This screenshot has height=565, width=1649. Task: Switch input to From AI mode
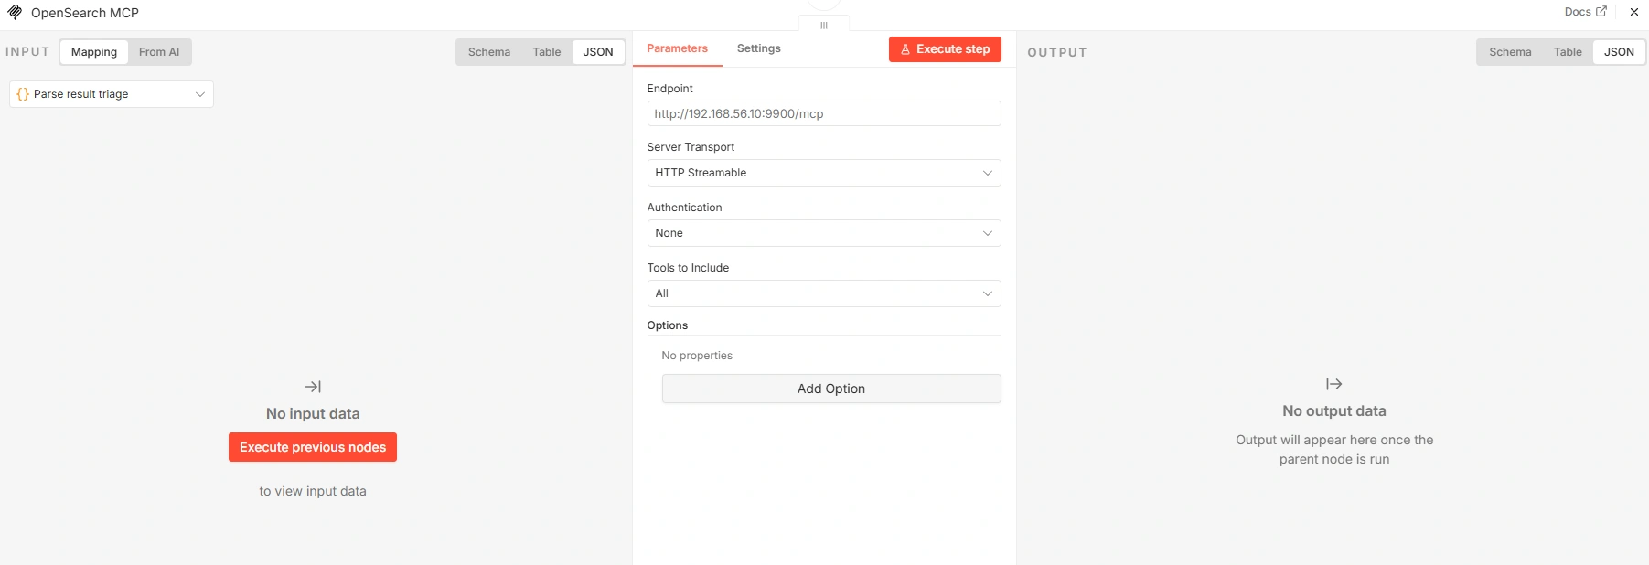point(159,52)
